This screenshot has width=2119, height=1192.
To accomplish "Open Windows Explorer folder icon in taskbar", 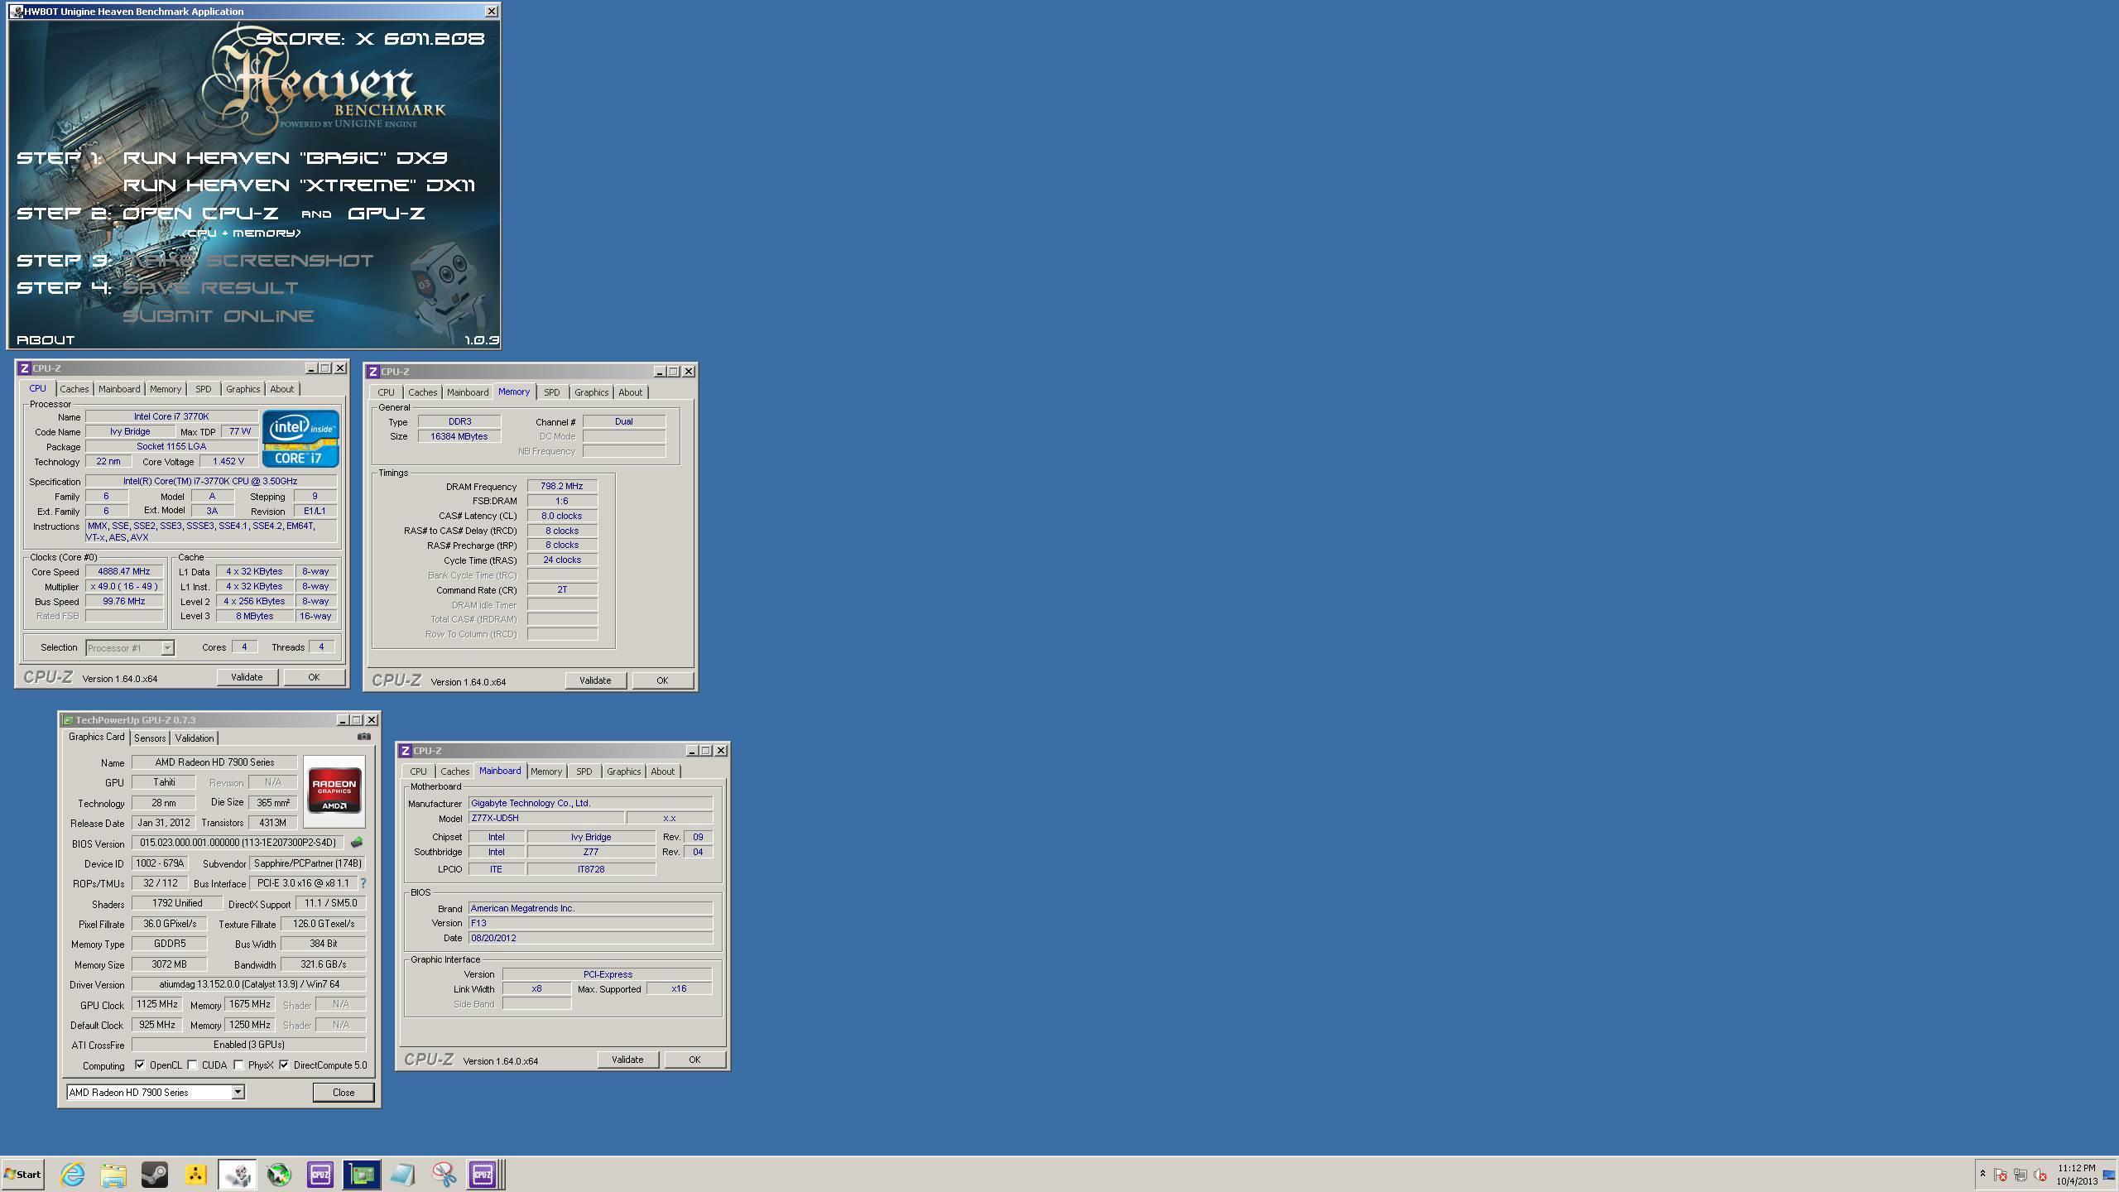I will 113,1174.
